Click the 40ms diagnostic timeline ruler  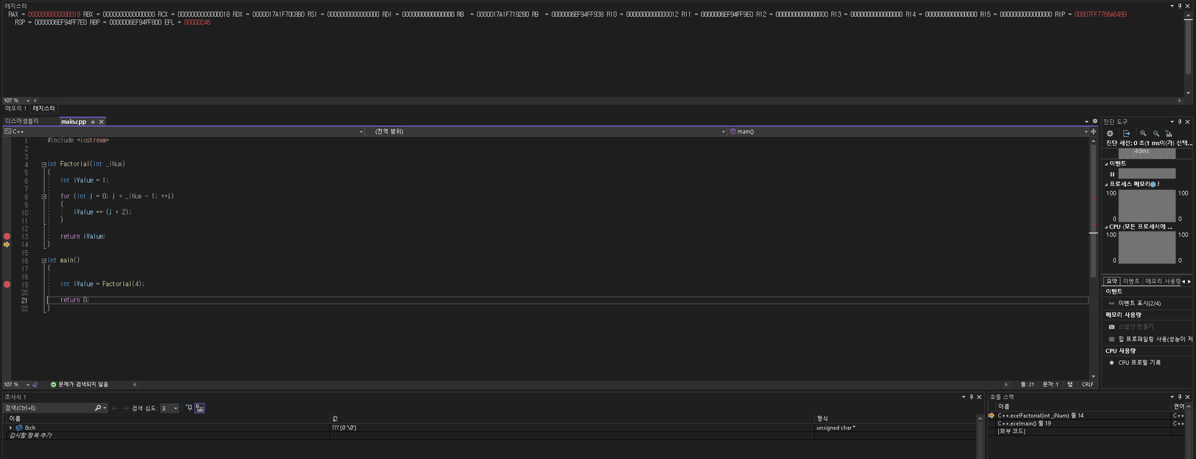click(x=1147, y=153)
